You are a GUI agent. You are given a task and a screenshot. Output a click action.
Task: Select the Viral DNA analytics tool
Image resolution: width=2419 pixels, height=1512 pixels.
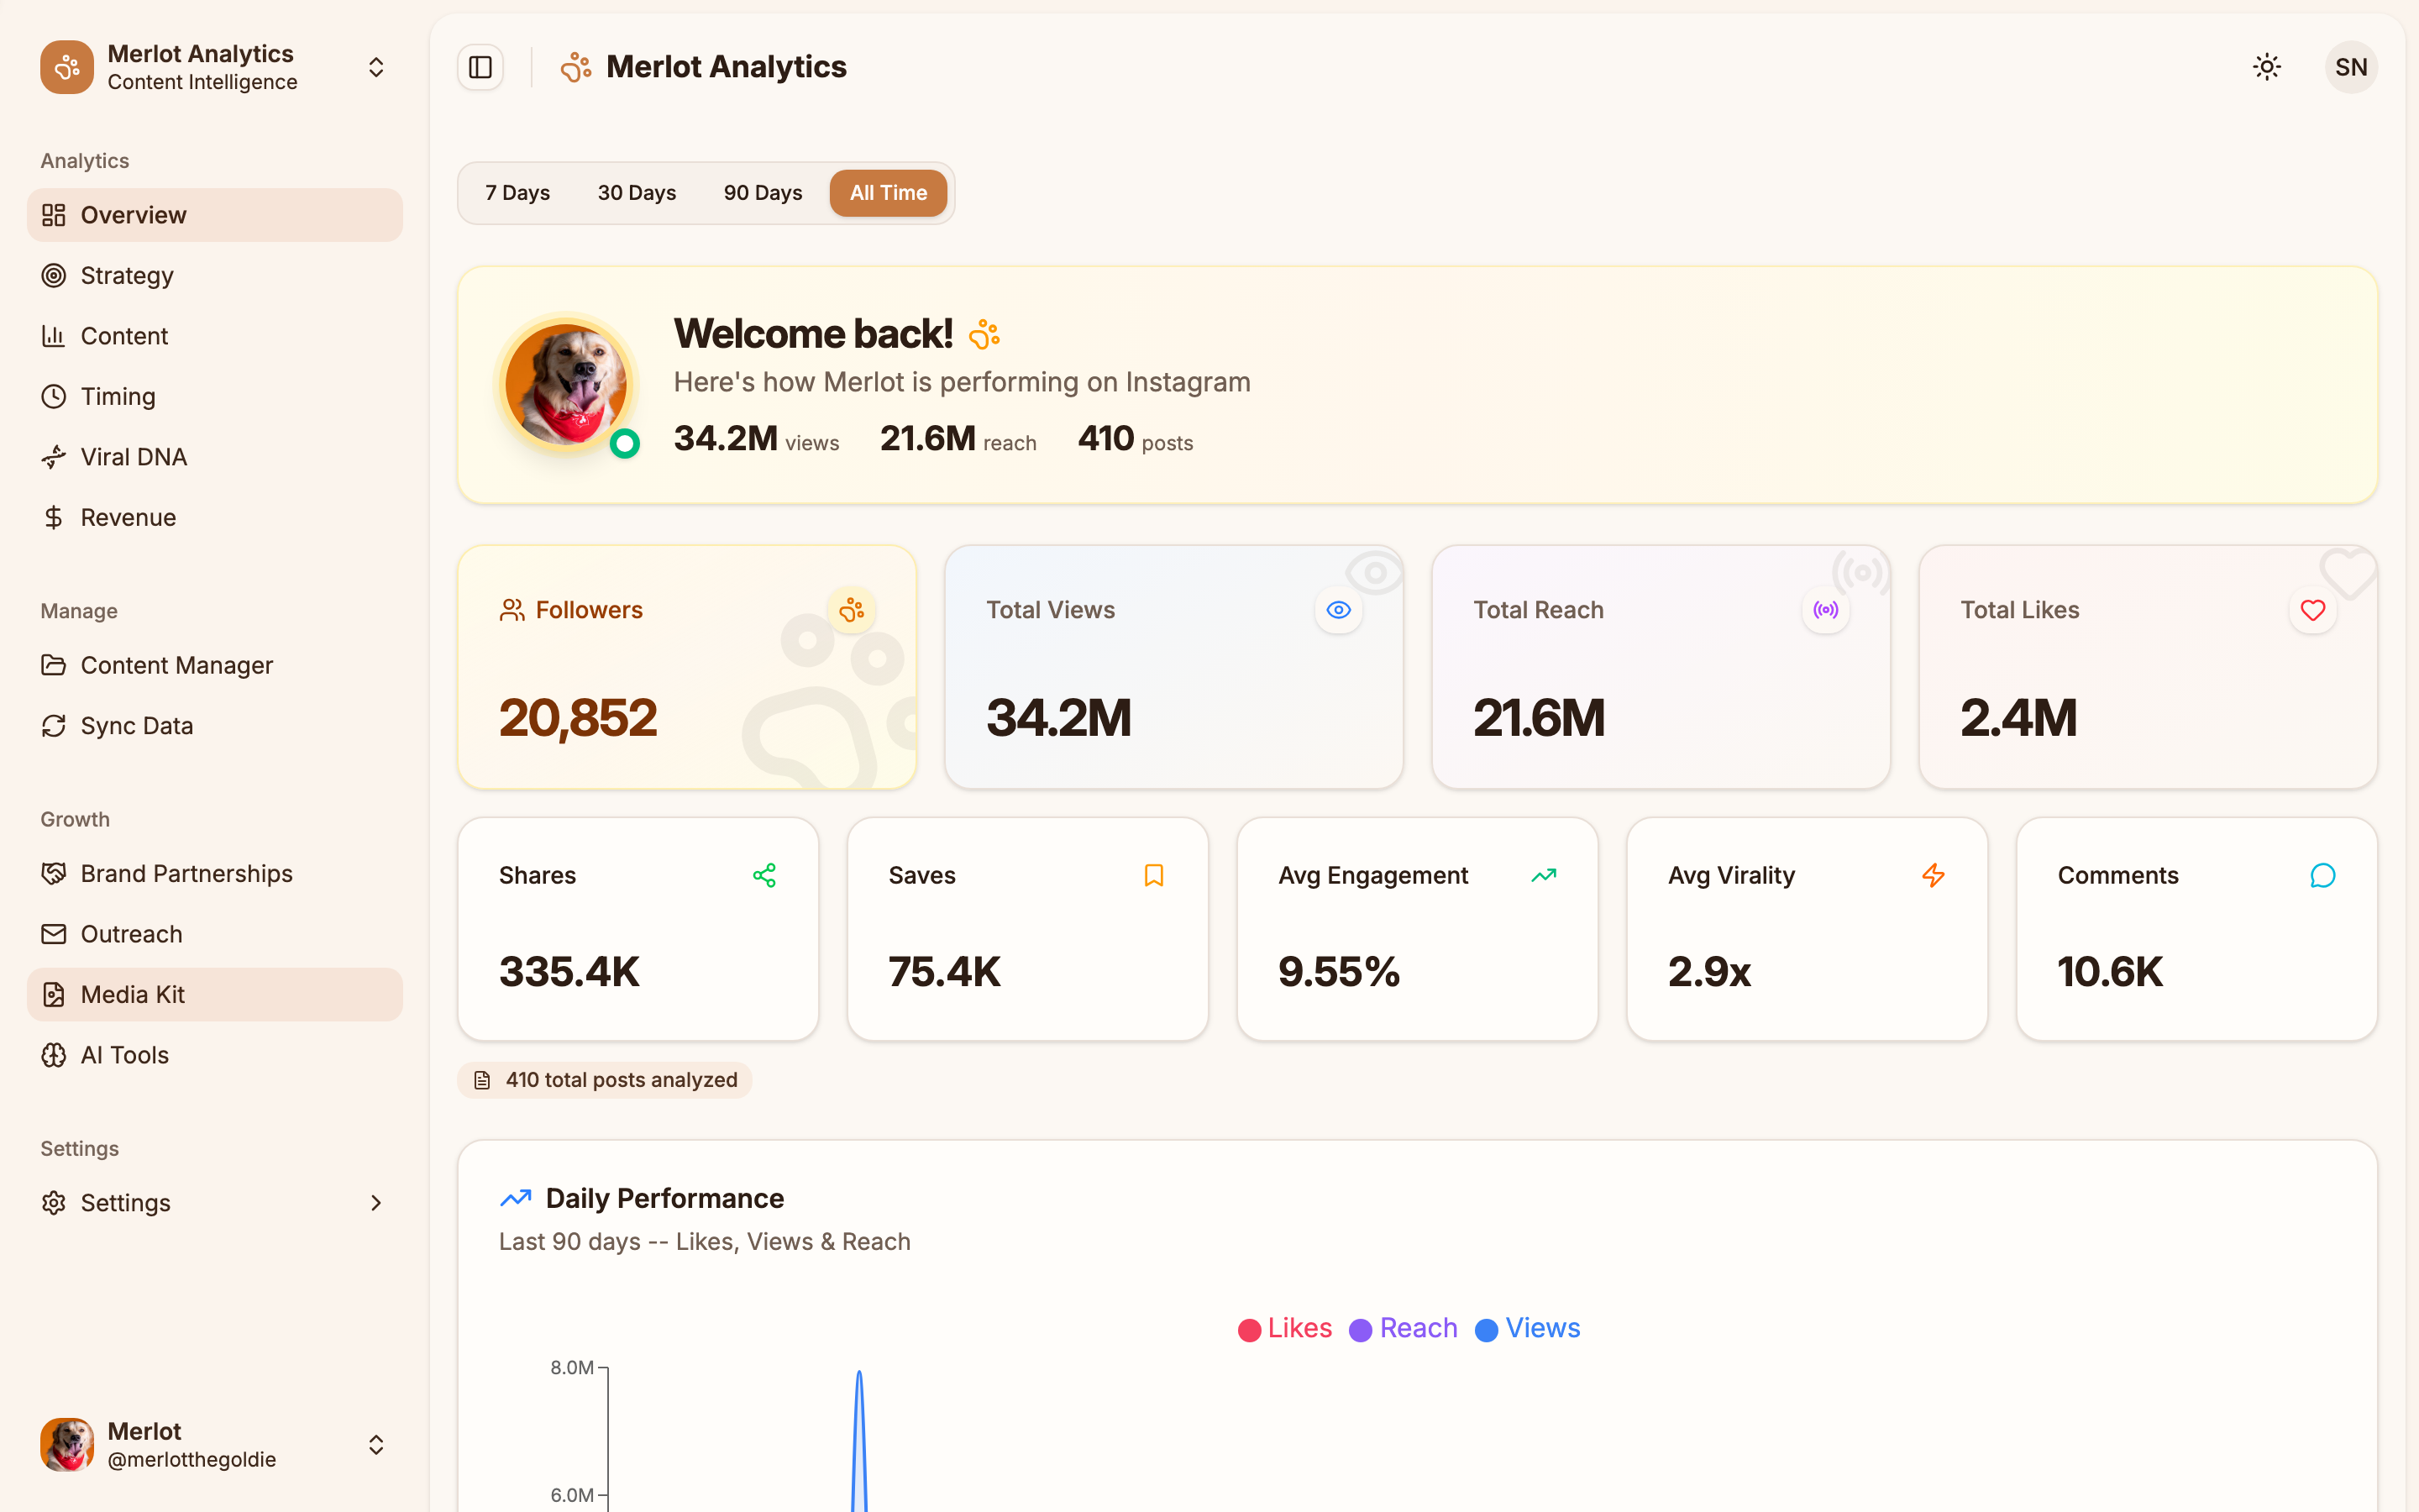(x=134, y=456)
